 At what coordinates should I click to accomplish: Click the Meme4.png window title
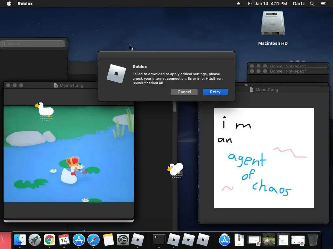71,85
